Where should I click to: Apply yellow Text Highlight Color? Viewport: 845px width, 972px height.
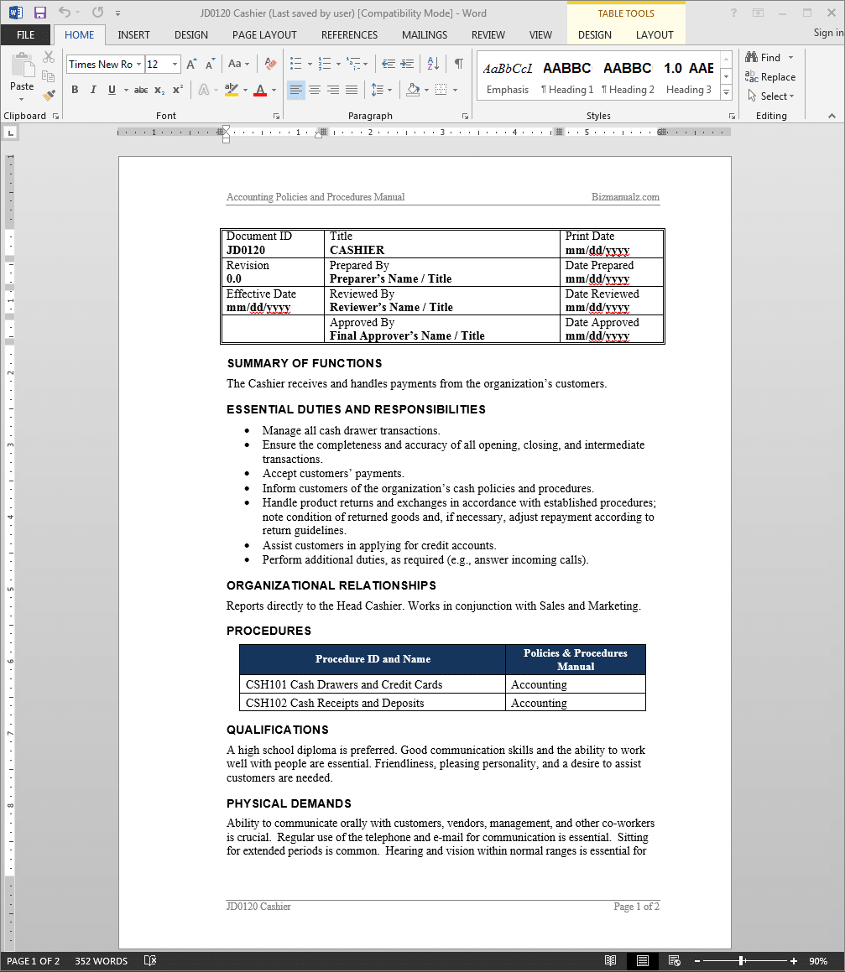point(232,91)
